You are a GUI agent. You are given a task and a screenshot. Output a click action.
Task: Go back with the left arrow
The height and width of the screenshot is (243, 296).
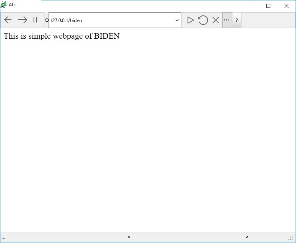[x=8, y=20]
